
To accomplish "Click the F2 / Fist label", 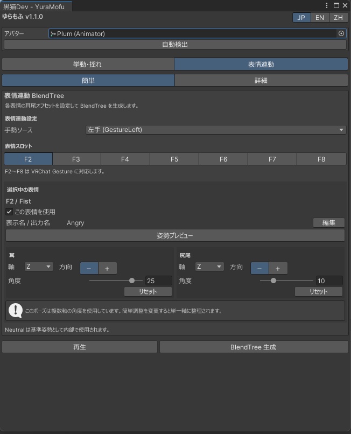I will pos(18,201).
